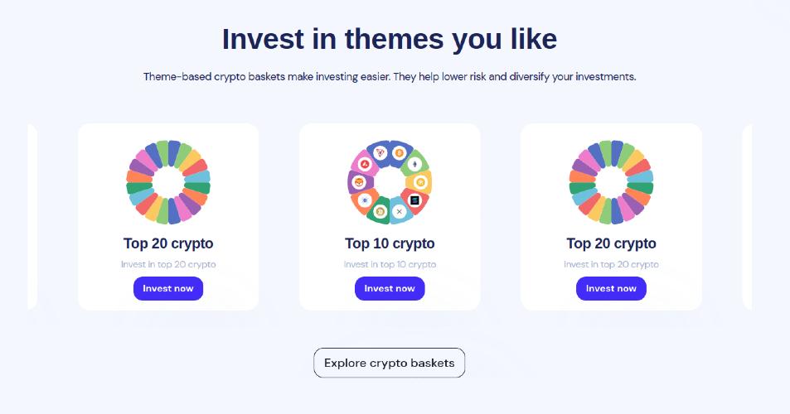Viewport: 790px width, 414px height.
Task: Click the Top 10 crypto heading
Action: (x=390, y=243)
